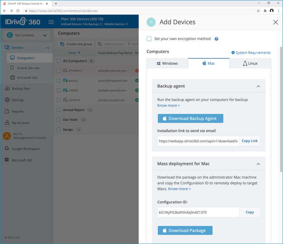Select the Annual Report group checkbox
This screenshot has height=244, width=283.
58,110
